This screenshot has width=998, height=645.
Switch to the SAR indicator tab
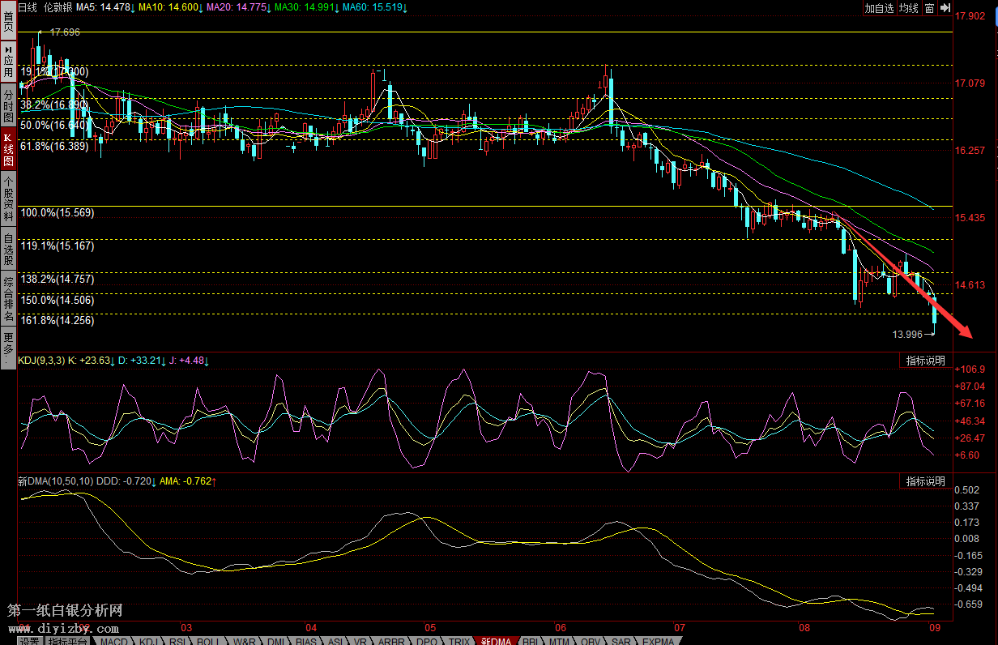[621, 640]
